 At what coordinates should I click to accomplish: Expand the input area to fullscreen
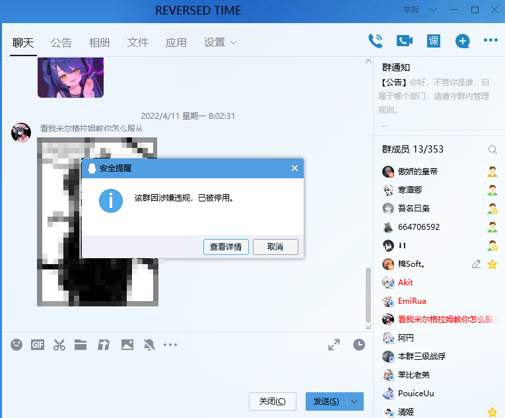pyautogui.click(x=334, y=345)
